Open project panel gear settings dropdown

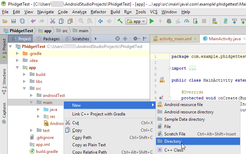[136, 39]
